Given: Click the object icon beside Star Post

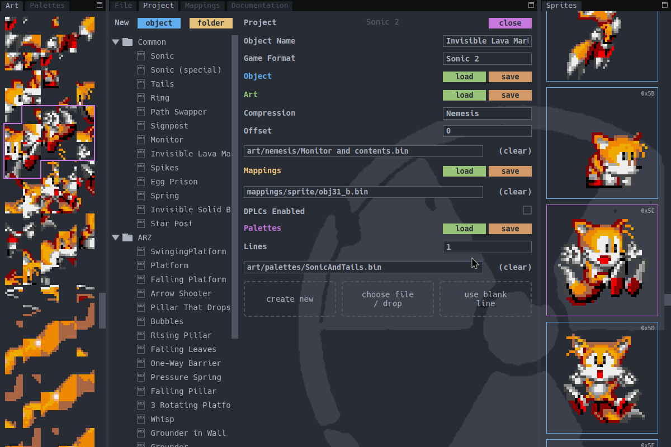Looking at the screenshot, I should click(x=140, y=223).
